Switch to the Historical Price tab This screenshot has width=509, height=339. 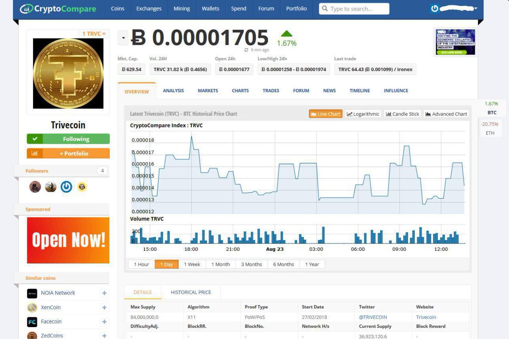pyautogui.click(x=191, y=292)
